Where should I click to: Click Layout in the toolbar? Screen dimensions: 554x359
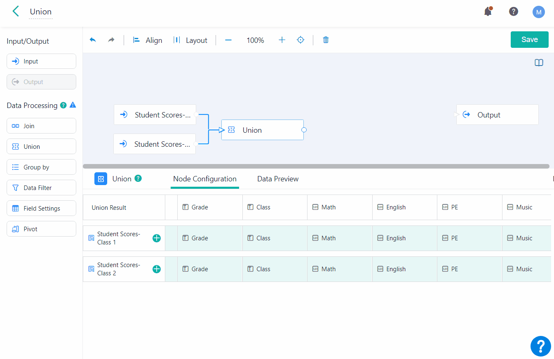[190, 40]
